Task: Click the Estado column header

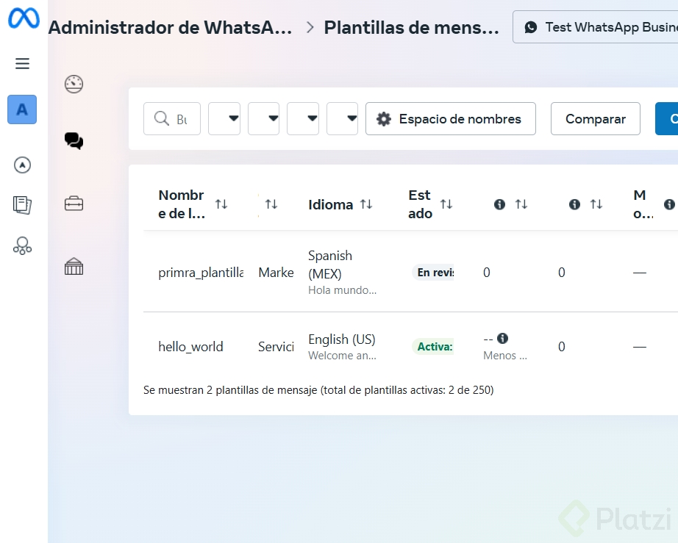Action: (x=420, y=204)
